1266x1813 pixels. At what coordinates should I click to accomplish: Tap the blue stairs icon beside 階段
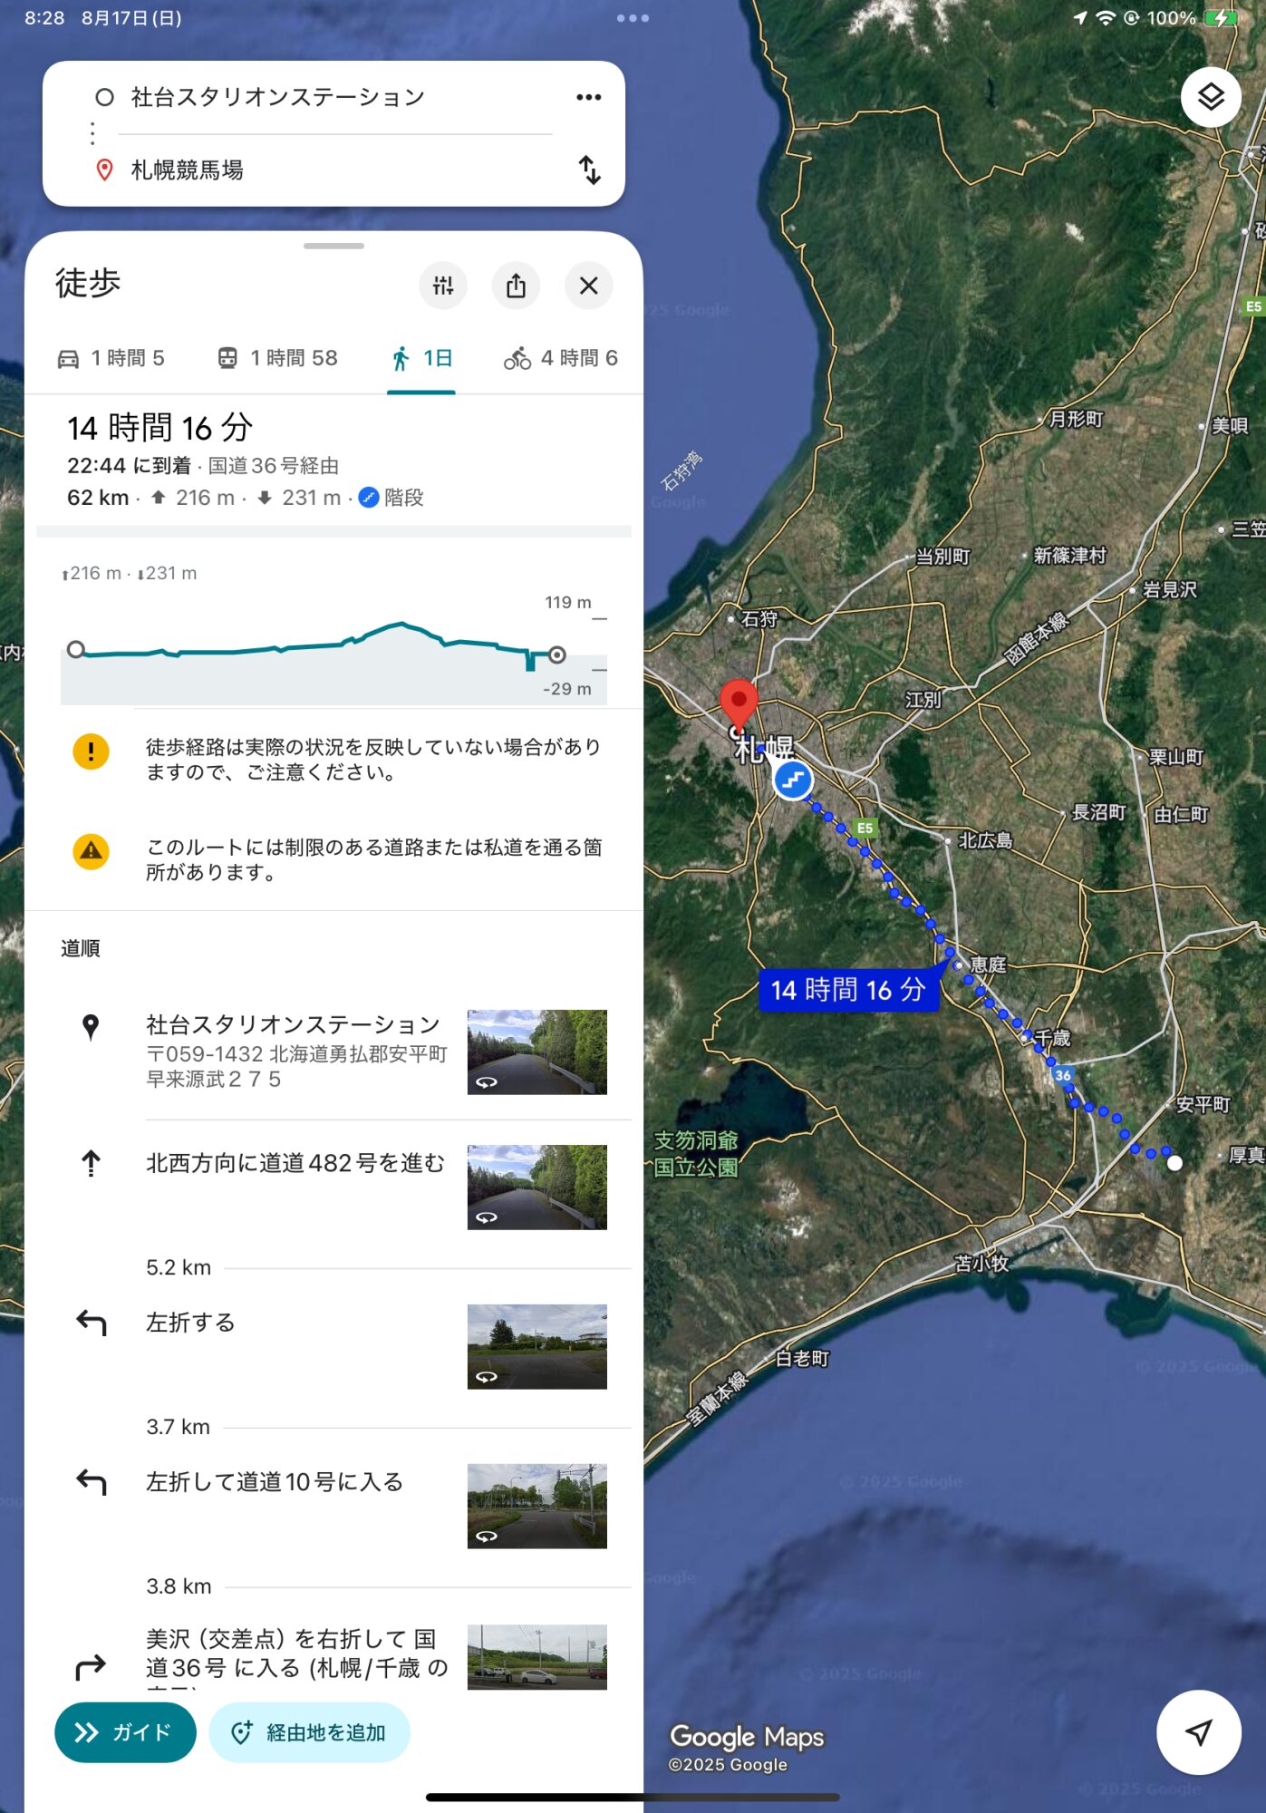click(369, 498)
